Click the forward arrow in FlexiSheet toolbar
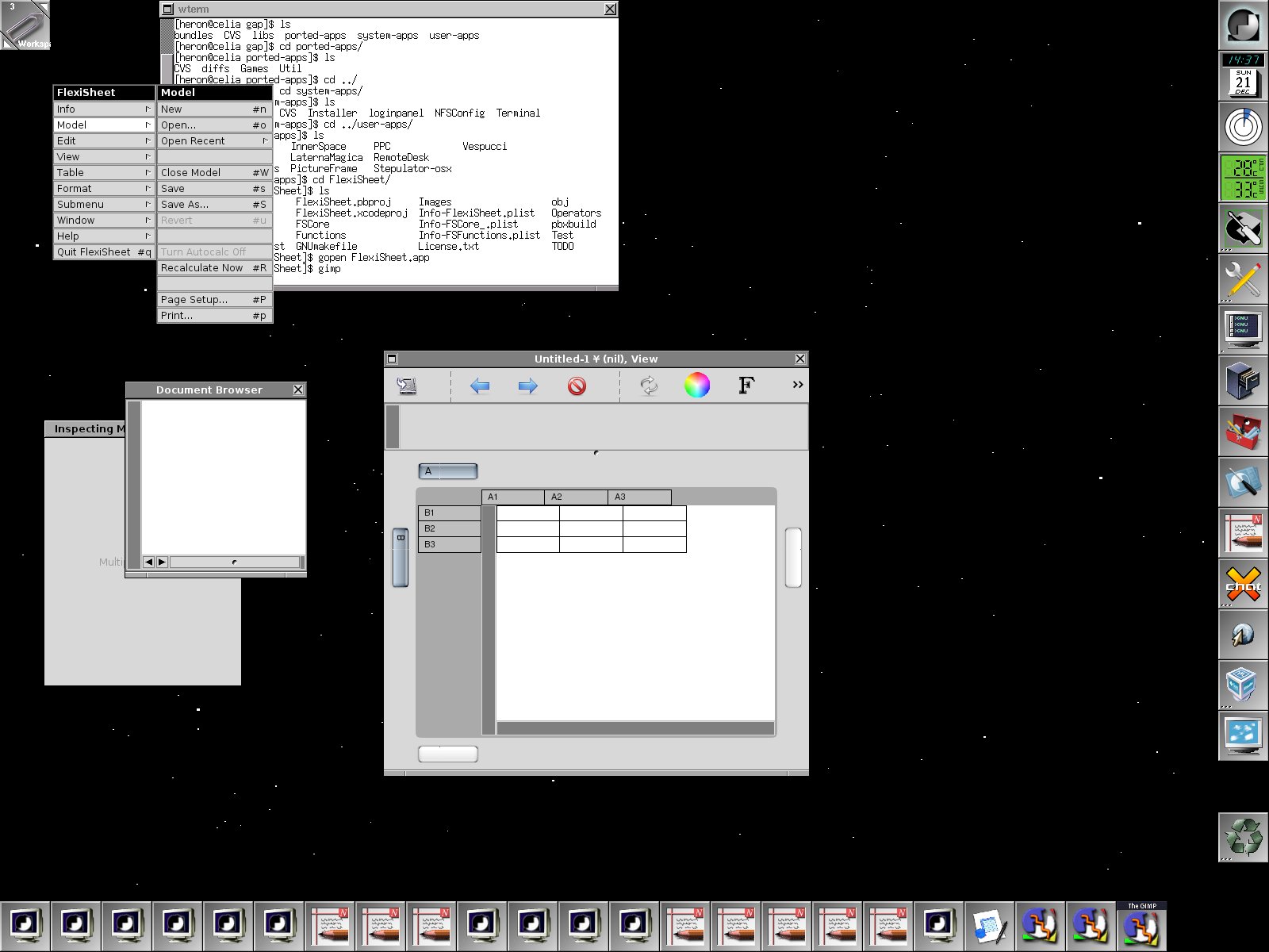Image resolution: width=1269 pixels, height=952 pixels. [527, 386]
